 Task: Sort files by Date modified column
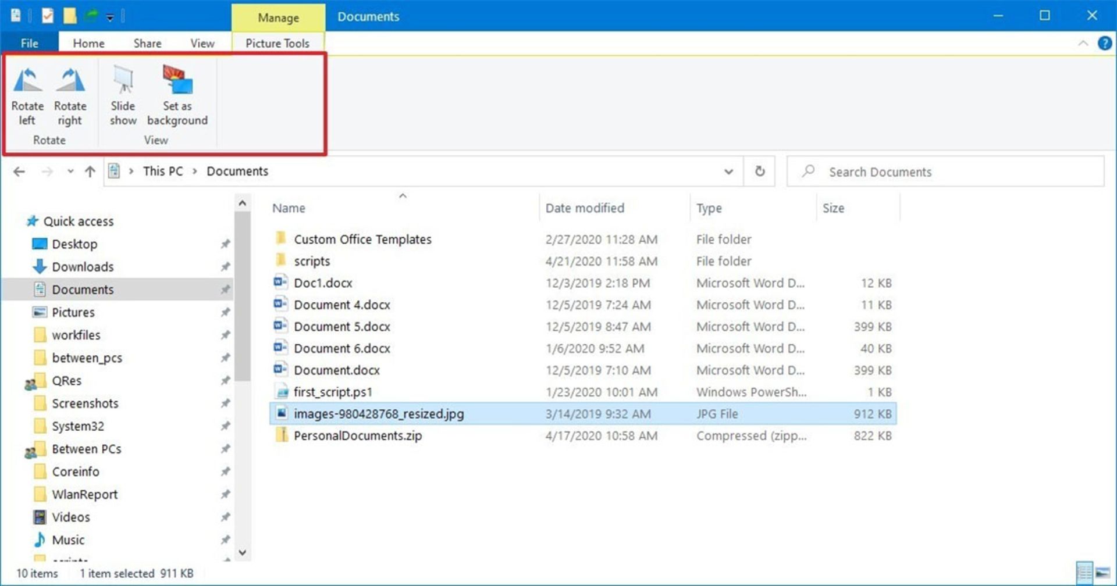(584, 208)
